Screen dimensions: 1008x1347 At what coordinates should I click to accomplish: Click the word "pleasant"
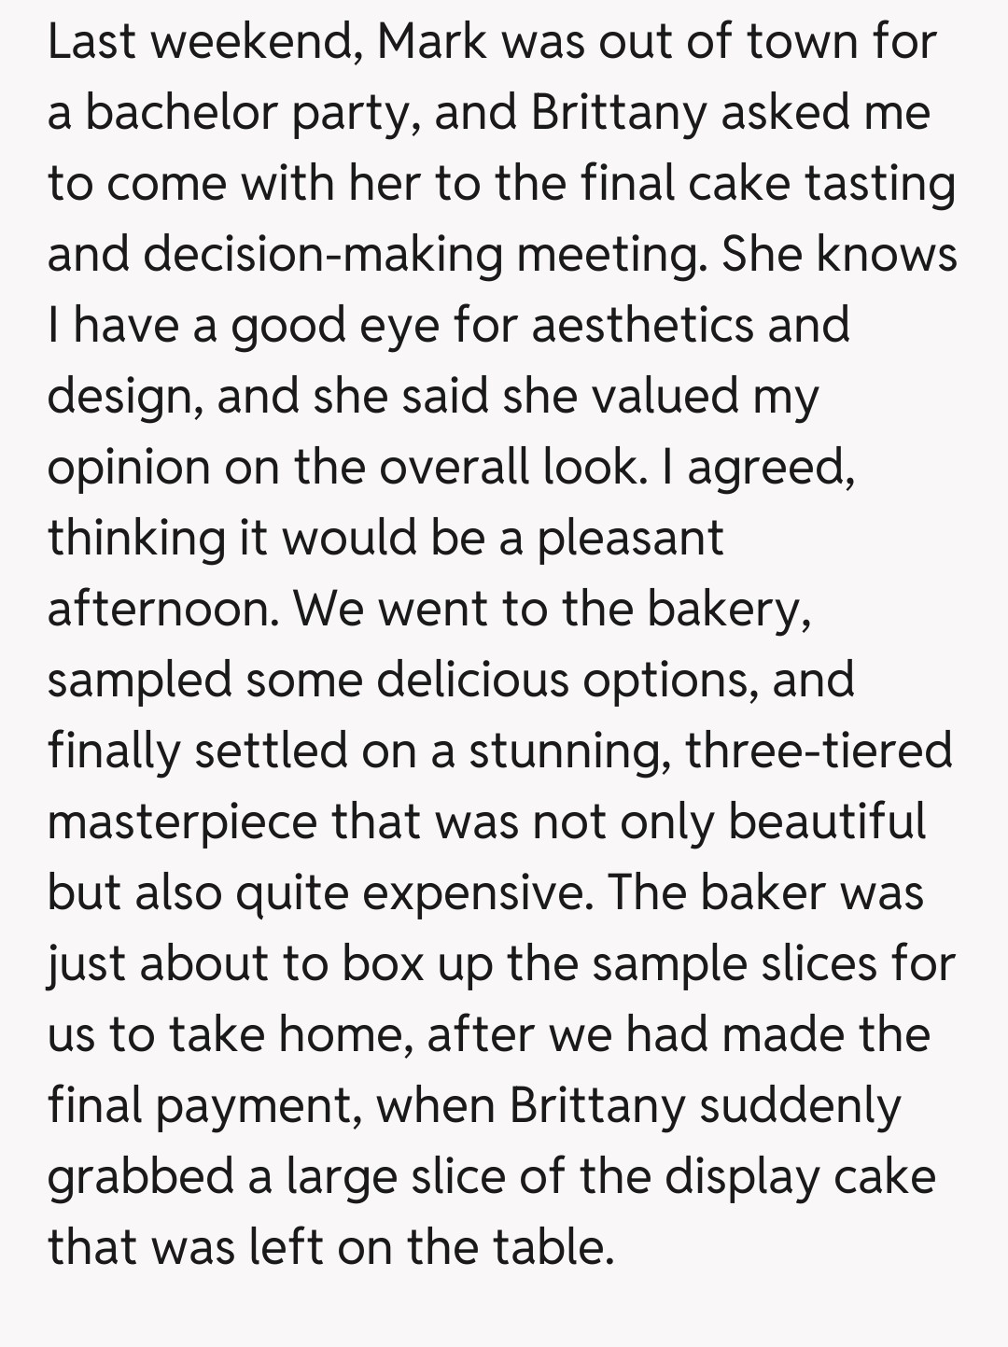click(x=630, y=538)
